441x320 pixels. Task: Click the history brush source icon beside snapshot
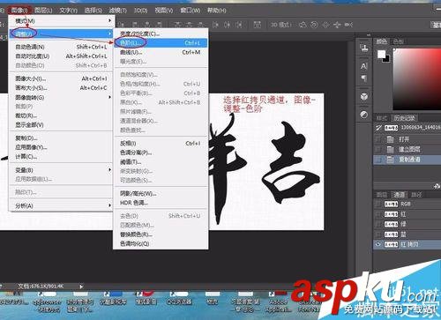pos(378,128)
